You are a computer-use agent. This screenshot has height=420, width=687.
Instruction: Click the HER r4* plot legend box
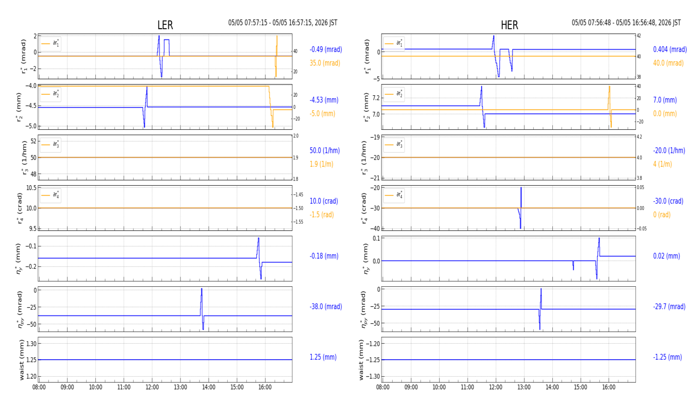pyautogui.click(x=394, y=195)
